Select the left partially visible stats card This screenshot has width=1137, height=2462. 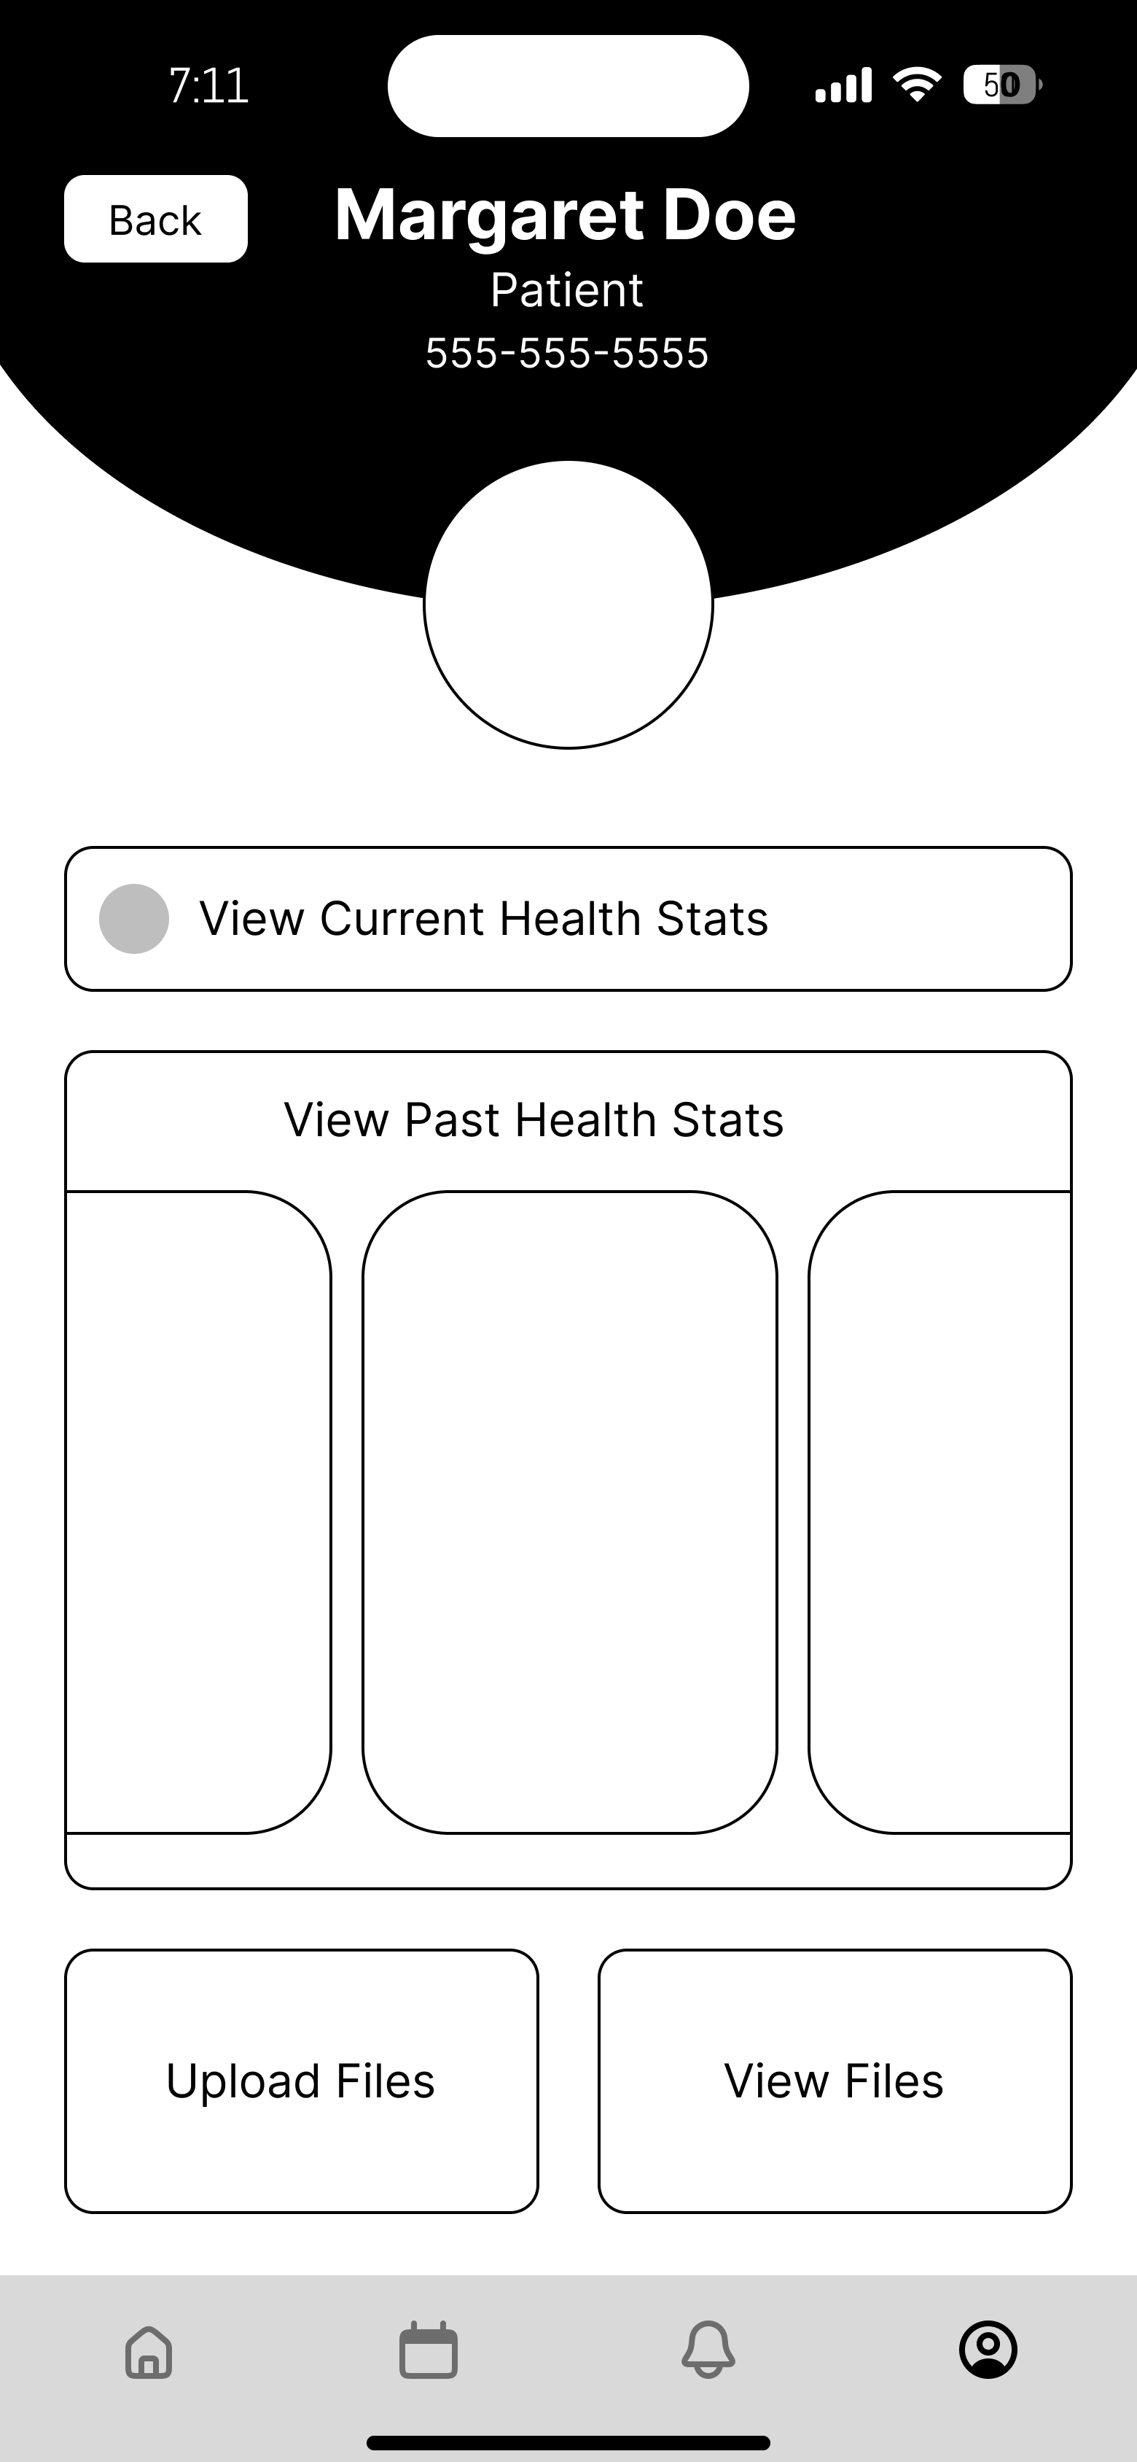click(x=199, y=1512)
